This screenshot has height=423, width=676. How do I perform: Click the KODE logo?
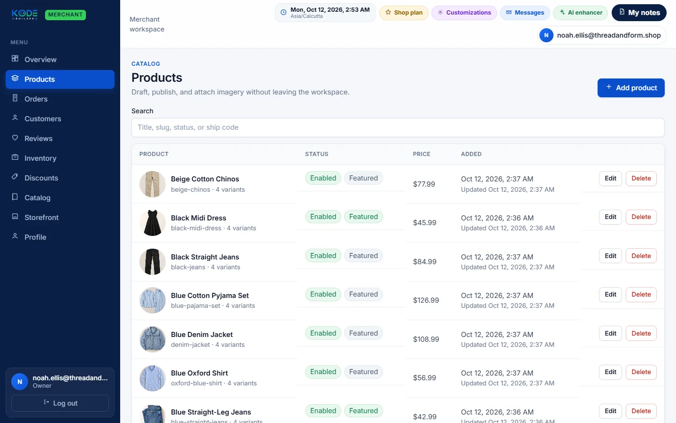tap(25, 15)
